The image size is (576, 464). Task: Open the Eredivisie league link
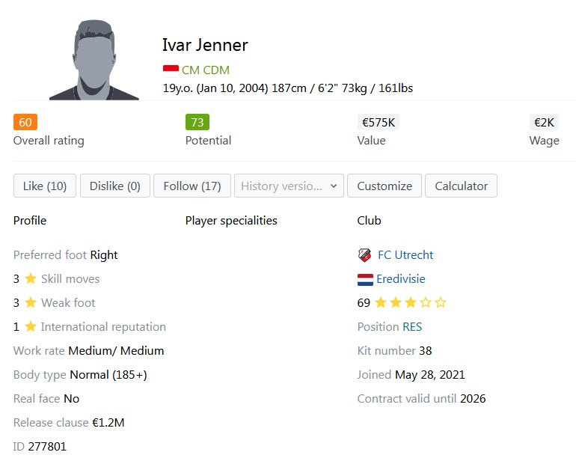pyautogui.click(x=401, y=279)
